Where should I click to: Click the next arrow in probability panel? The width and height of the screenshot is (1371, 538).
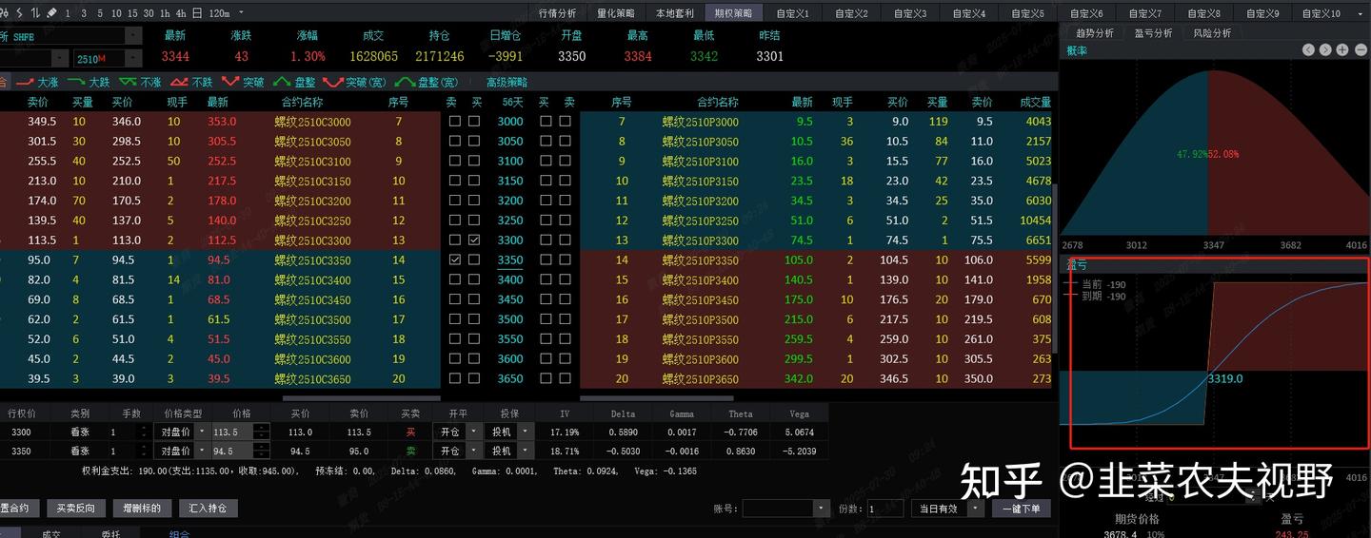pyautogui.click(x=1325, y=50)
